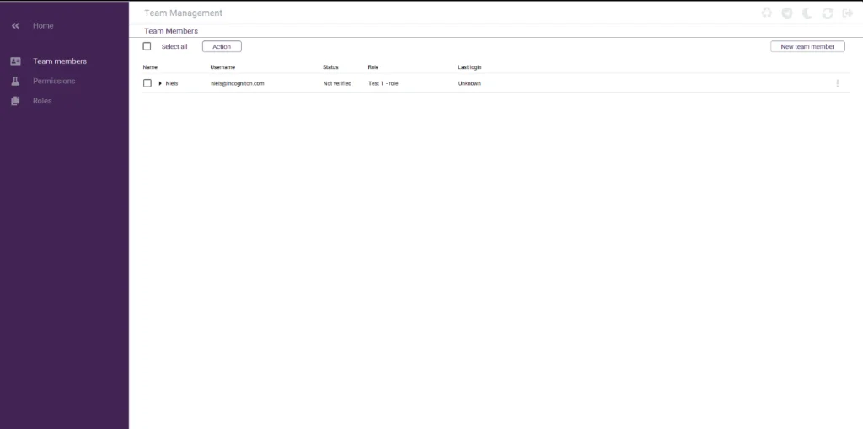Click the Telegram icon in top bar
Image resolution: width=863 pixels, height=429 pixels.
[787, 13]
